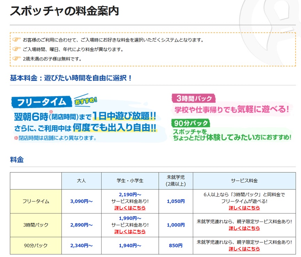Screen dimensions: 301x257
Task: Select the フリータイム row header cell
Action: tap(36, 201)
